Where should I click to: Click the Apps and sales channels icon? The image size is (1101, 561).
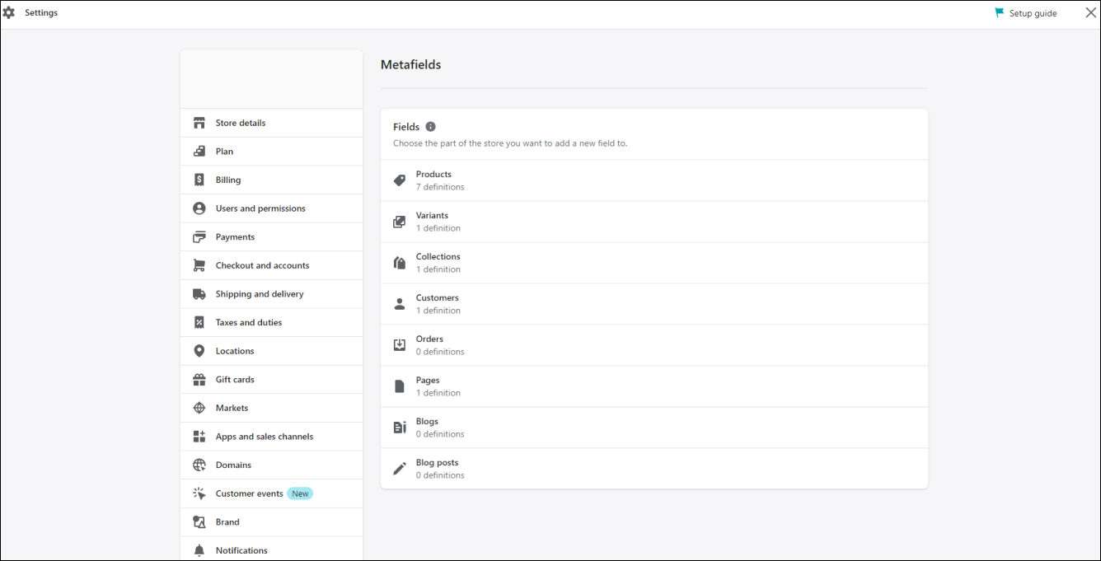pyautogui.click(x=199, y=437)
